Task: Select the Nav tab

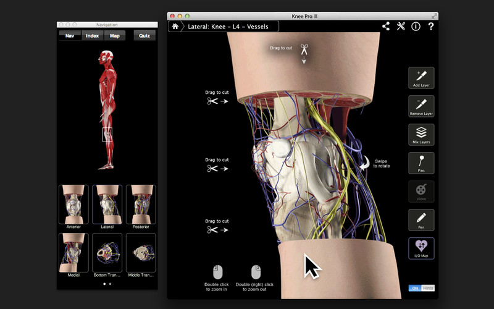Action: (x=70, y=36)
